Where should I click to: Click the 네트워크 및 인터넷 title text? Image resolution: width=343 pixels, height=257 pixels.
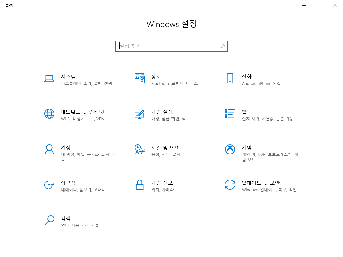(x=82, y=112)
